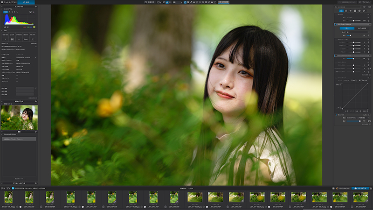
Task: Select the Advanced History default preset entry
Action: (x=19, y=139)
